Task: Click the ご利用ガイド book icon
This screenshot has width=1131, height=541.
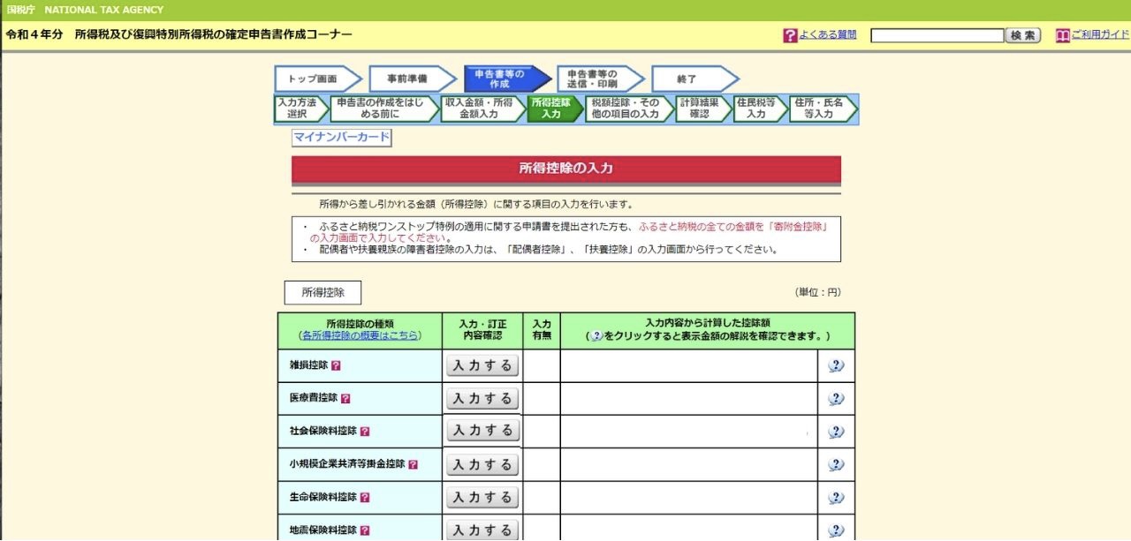Action: pyautogui.click(x=1063, y=36)
